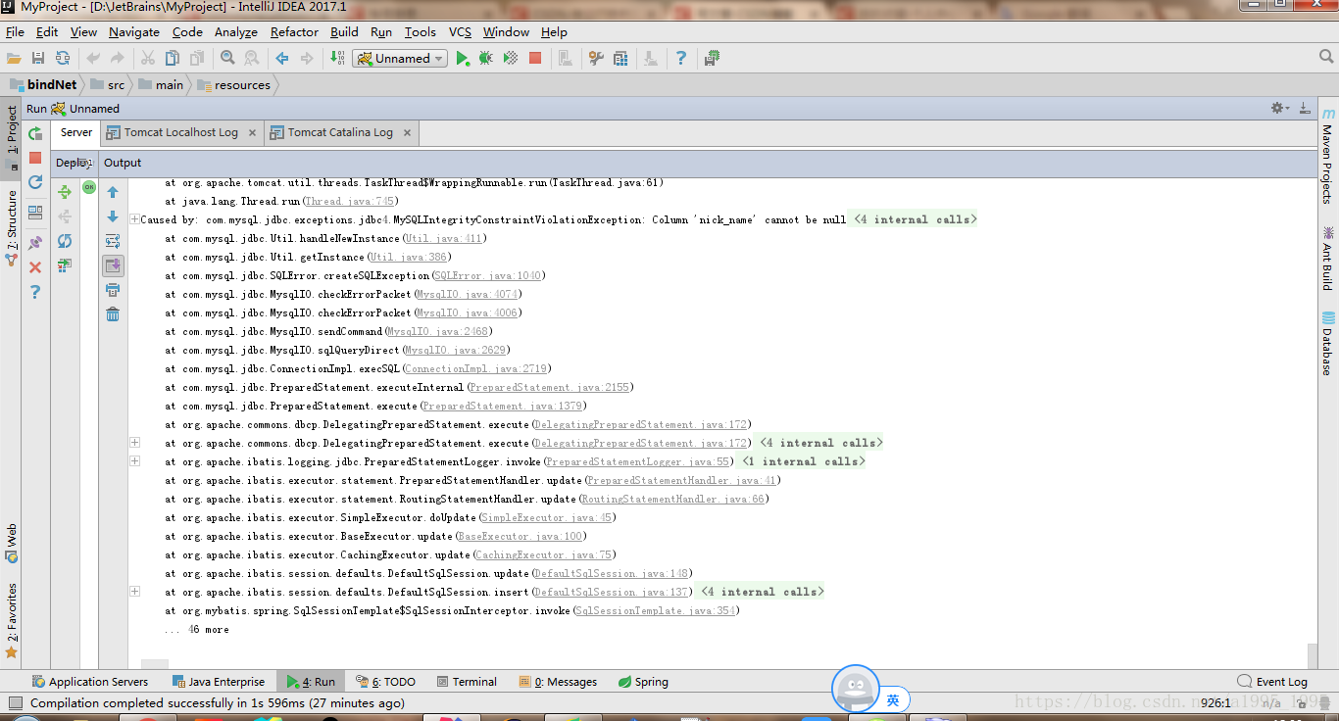Hide Run panel with the download-arrow icon

[1304, 108]
